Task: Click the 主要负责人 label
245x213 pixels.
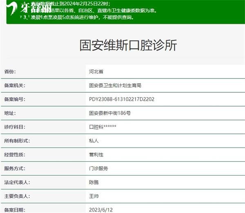Action: click(x=17, y=196)
